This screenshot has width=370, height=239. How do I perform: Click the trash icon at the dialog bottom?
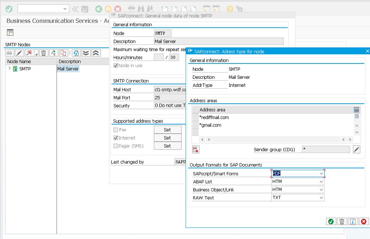pos(342,221)
